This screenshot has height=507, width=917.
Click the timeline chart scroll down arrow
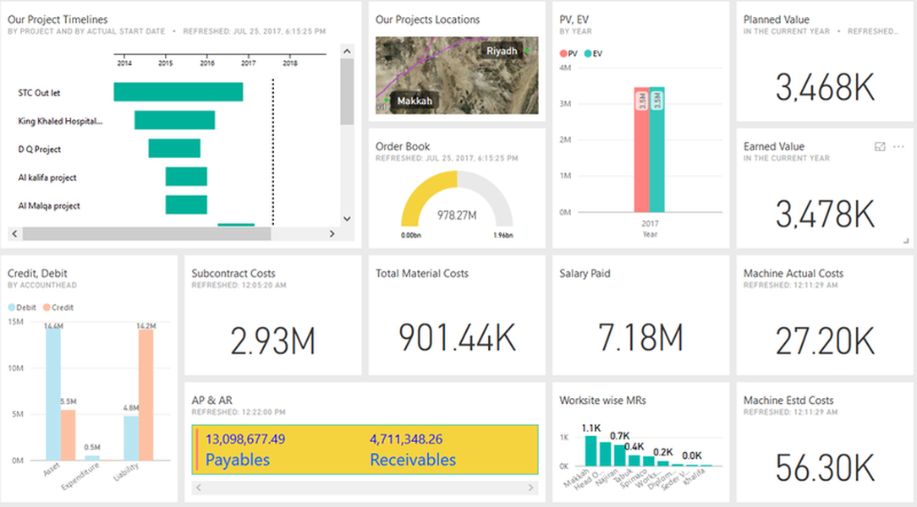[x=347, y=219]
